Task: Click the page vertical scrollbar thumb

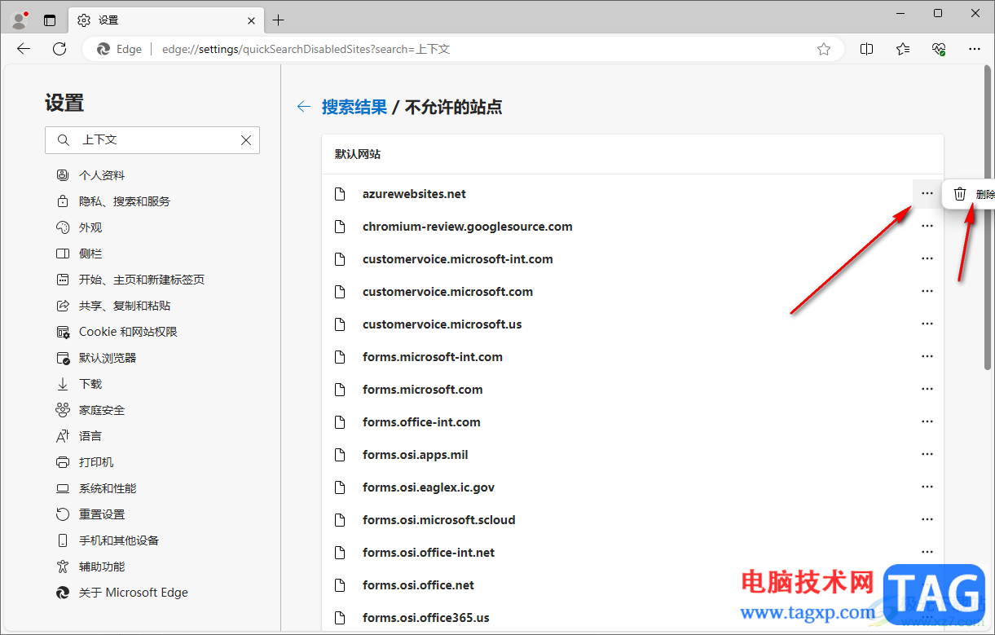Action: [988, 220]
